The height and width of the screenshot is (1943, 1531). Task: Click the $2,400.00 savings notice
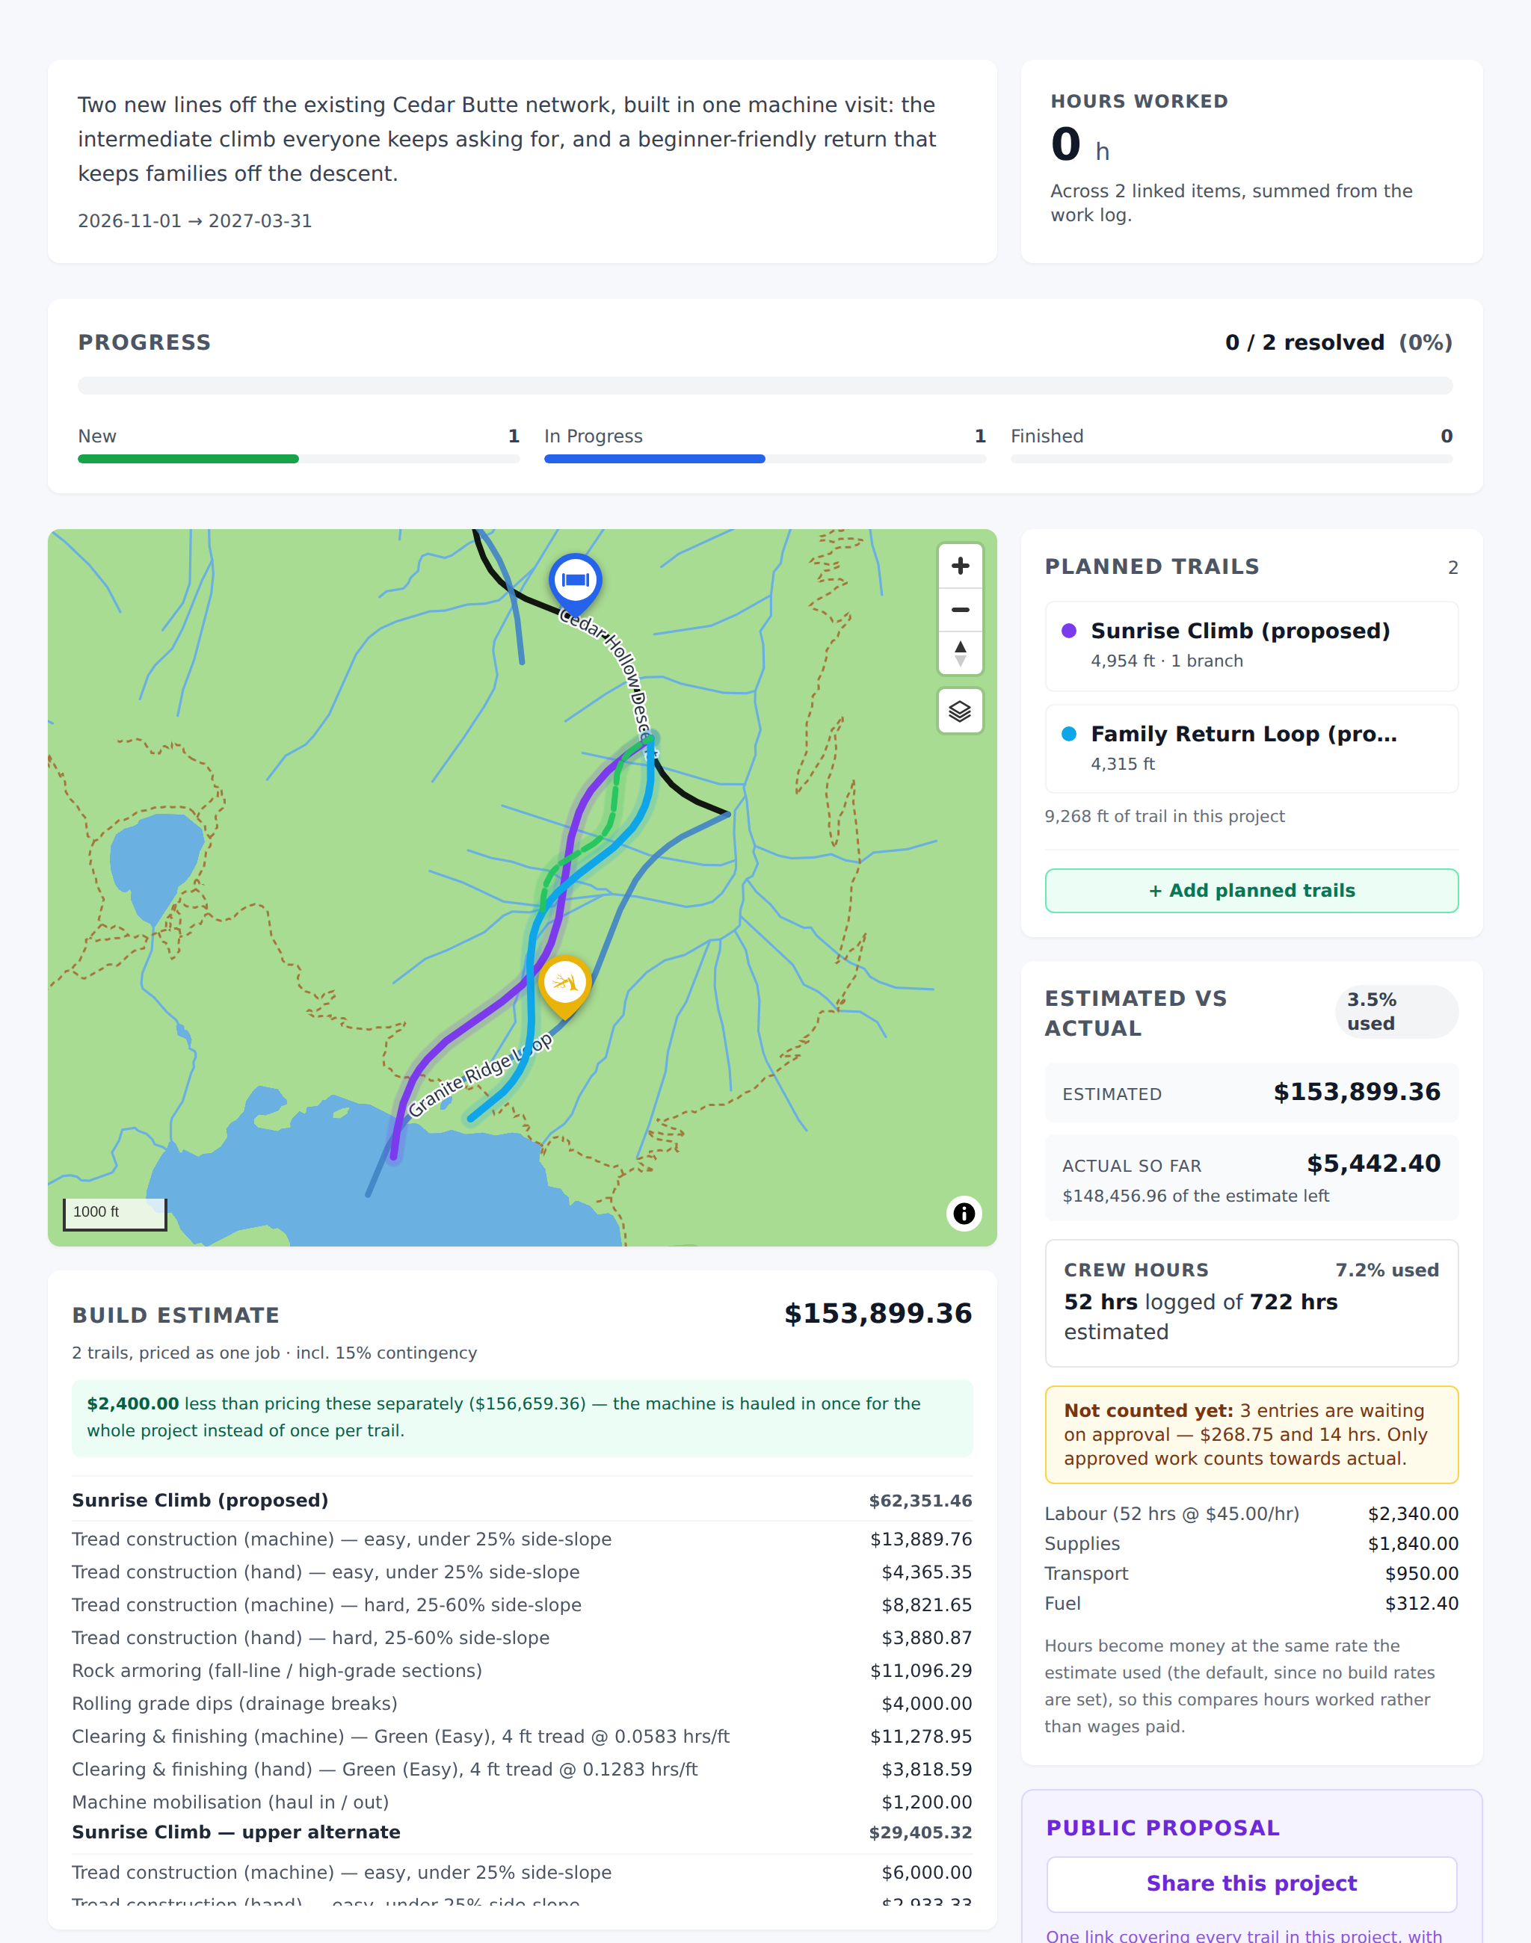[x=522, y=1418]
